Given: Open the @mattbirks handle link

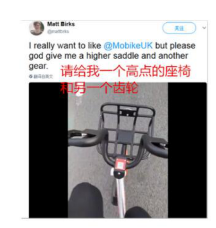Looking at the screenshot, I should [58, 32].
